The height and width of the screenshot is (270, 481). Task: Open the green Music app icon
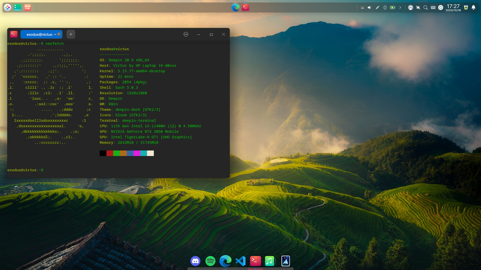270,261
